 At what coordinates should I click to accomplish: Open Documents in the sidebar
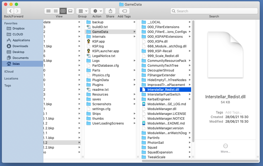[22, 58]
